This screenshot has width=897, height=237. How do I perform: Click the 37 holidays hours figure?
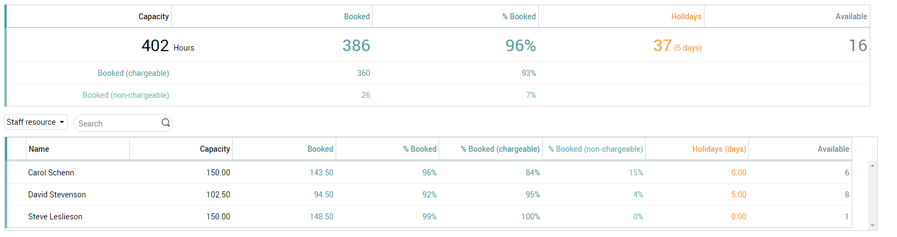point(663,46)
